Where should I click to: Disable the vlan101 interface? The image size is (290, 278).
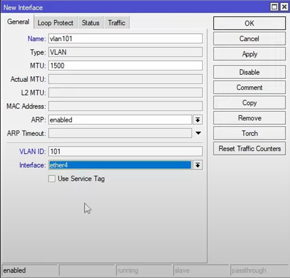249,72
